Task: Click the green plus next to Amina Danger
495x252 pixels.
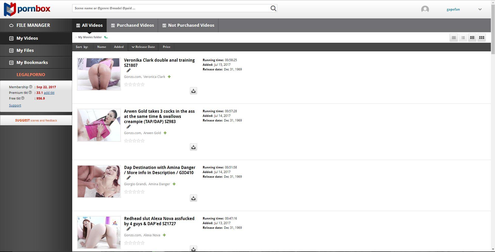Action: click(174, 184)
